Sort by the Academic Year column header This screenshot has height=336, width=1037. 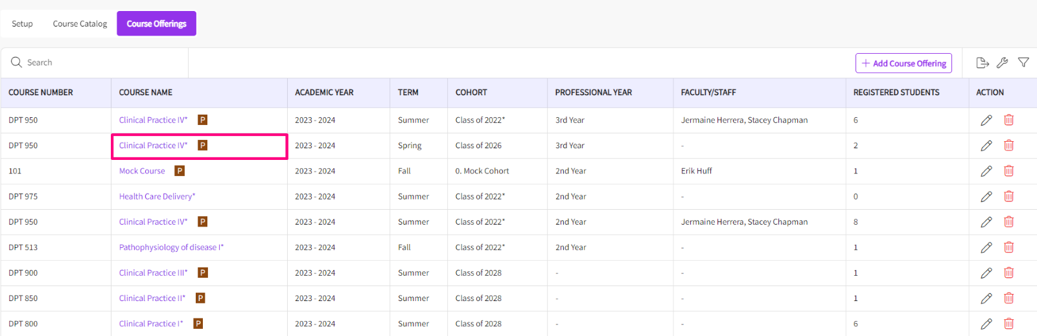pos(324,93)
